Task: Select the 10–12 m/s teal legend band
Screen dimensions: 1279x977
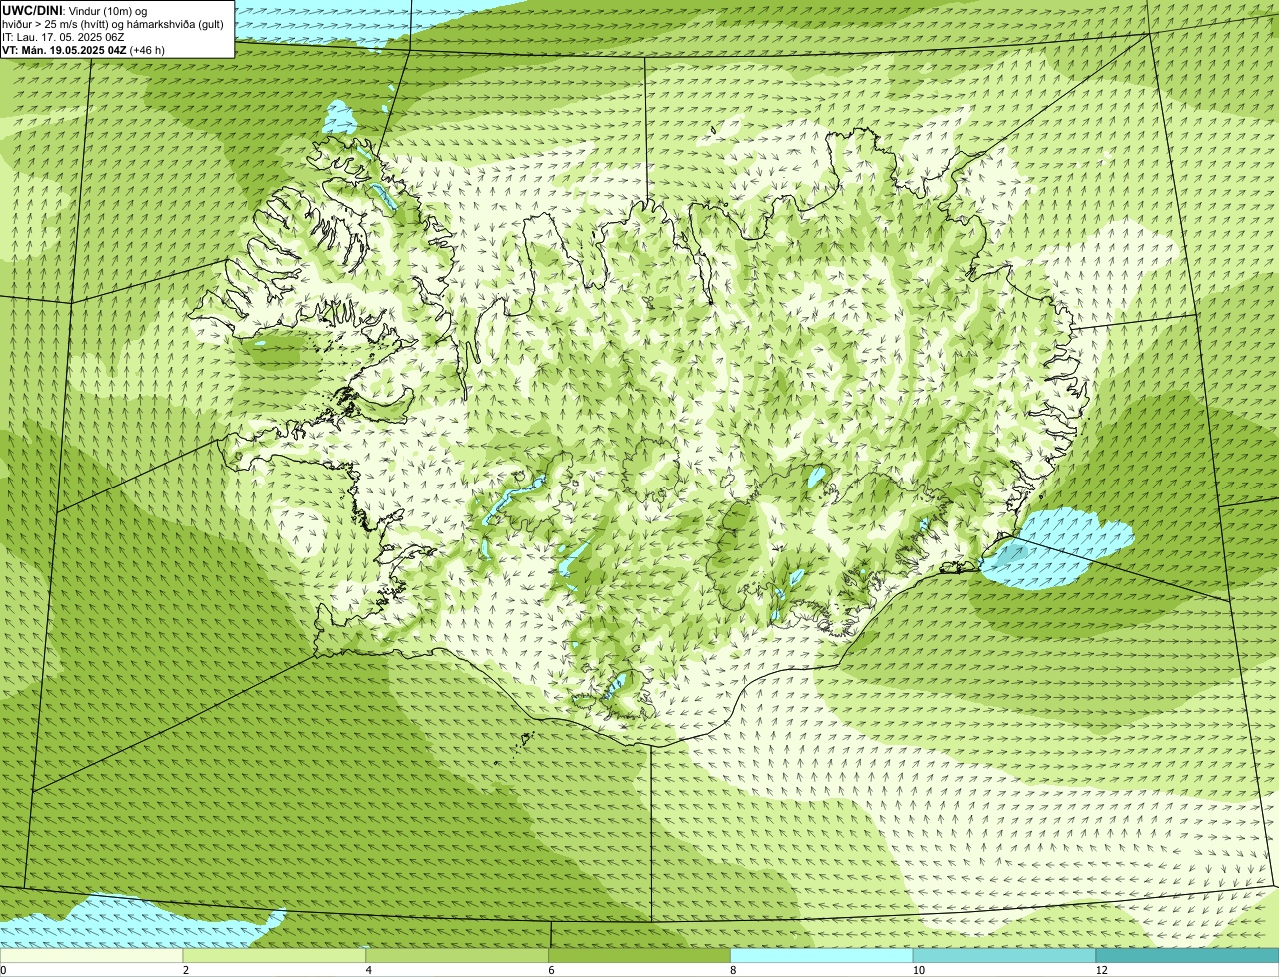Action: (1005, 956)
